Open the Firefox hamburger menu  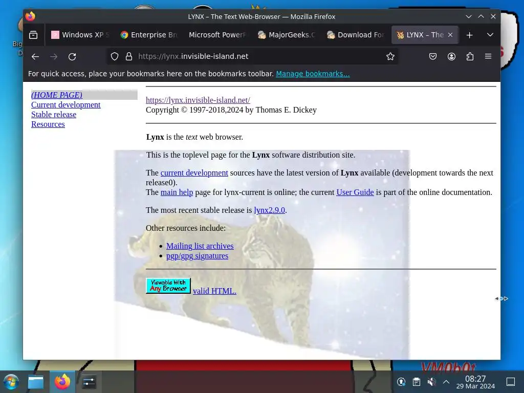tap(488, 56)
